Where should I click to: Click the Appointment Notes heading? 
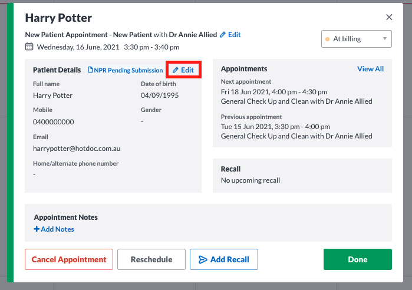pyautogui.click(x=65, y=218)
